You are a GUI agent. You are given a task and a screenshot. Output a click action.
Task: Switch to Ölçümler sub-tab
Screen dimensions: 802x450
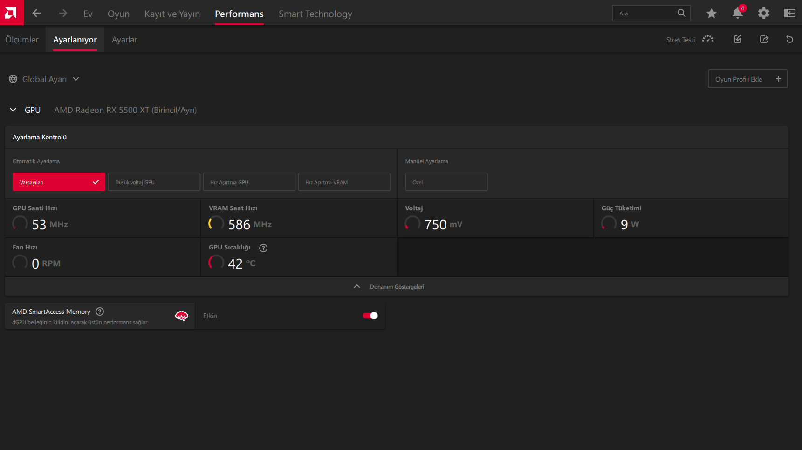click(x=22, y=40)
